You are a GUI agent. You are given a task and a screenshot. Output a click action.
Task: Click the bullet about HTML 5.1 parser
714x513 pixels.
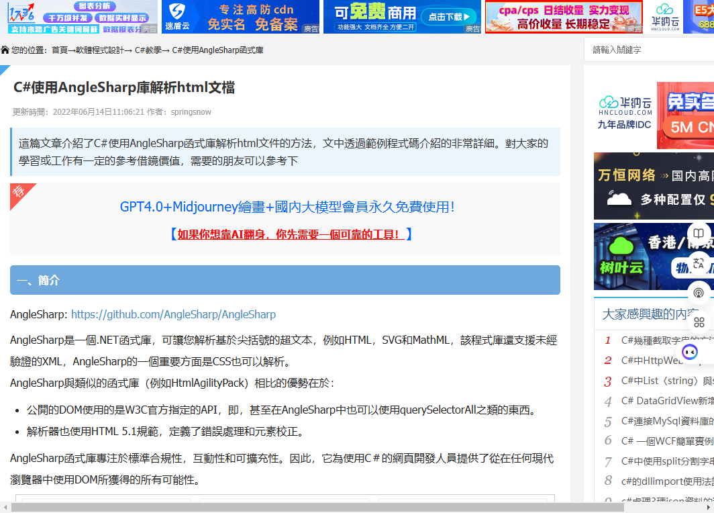click(166, 432)
